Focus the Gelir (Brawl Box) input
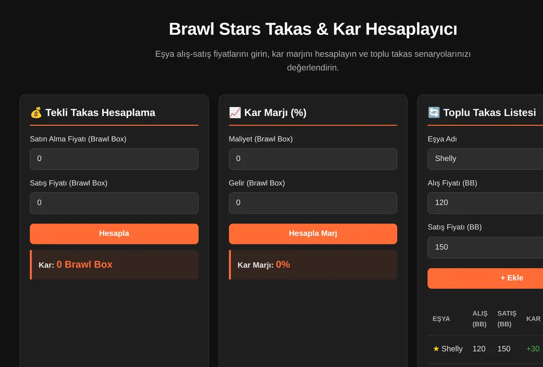 pos(313,203)
